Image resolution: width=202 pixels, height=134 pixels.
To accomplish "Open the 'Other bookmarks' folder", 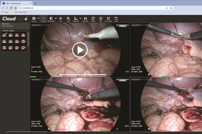I will tap(19, 12).
